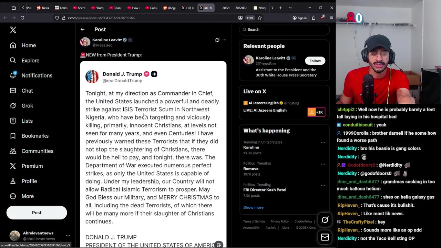The height and width of the screenshot is (248, 441).
Task: Click Donald J. Trump's name in image
Action: pos(122,74)
